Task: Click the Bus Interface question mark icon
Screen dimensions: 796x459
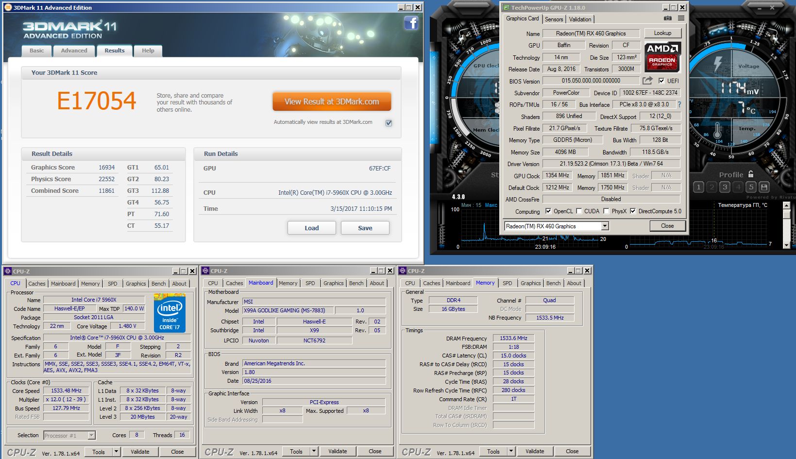Action: click(679, 104)
